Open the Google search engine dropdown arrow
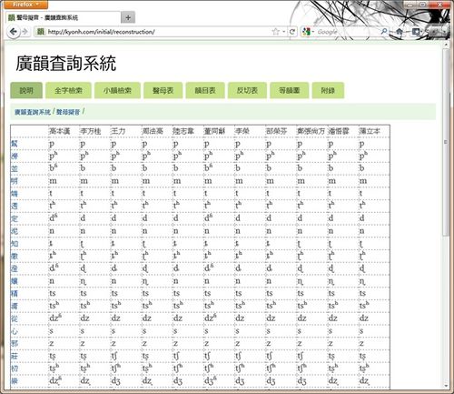Viewport: 454px width, 394px height. coord(312,32)
